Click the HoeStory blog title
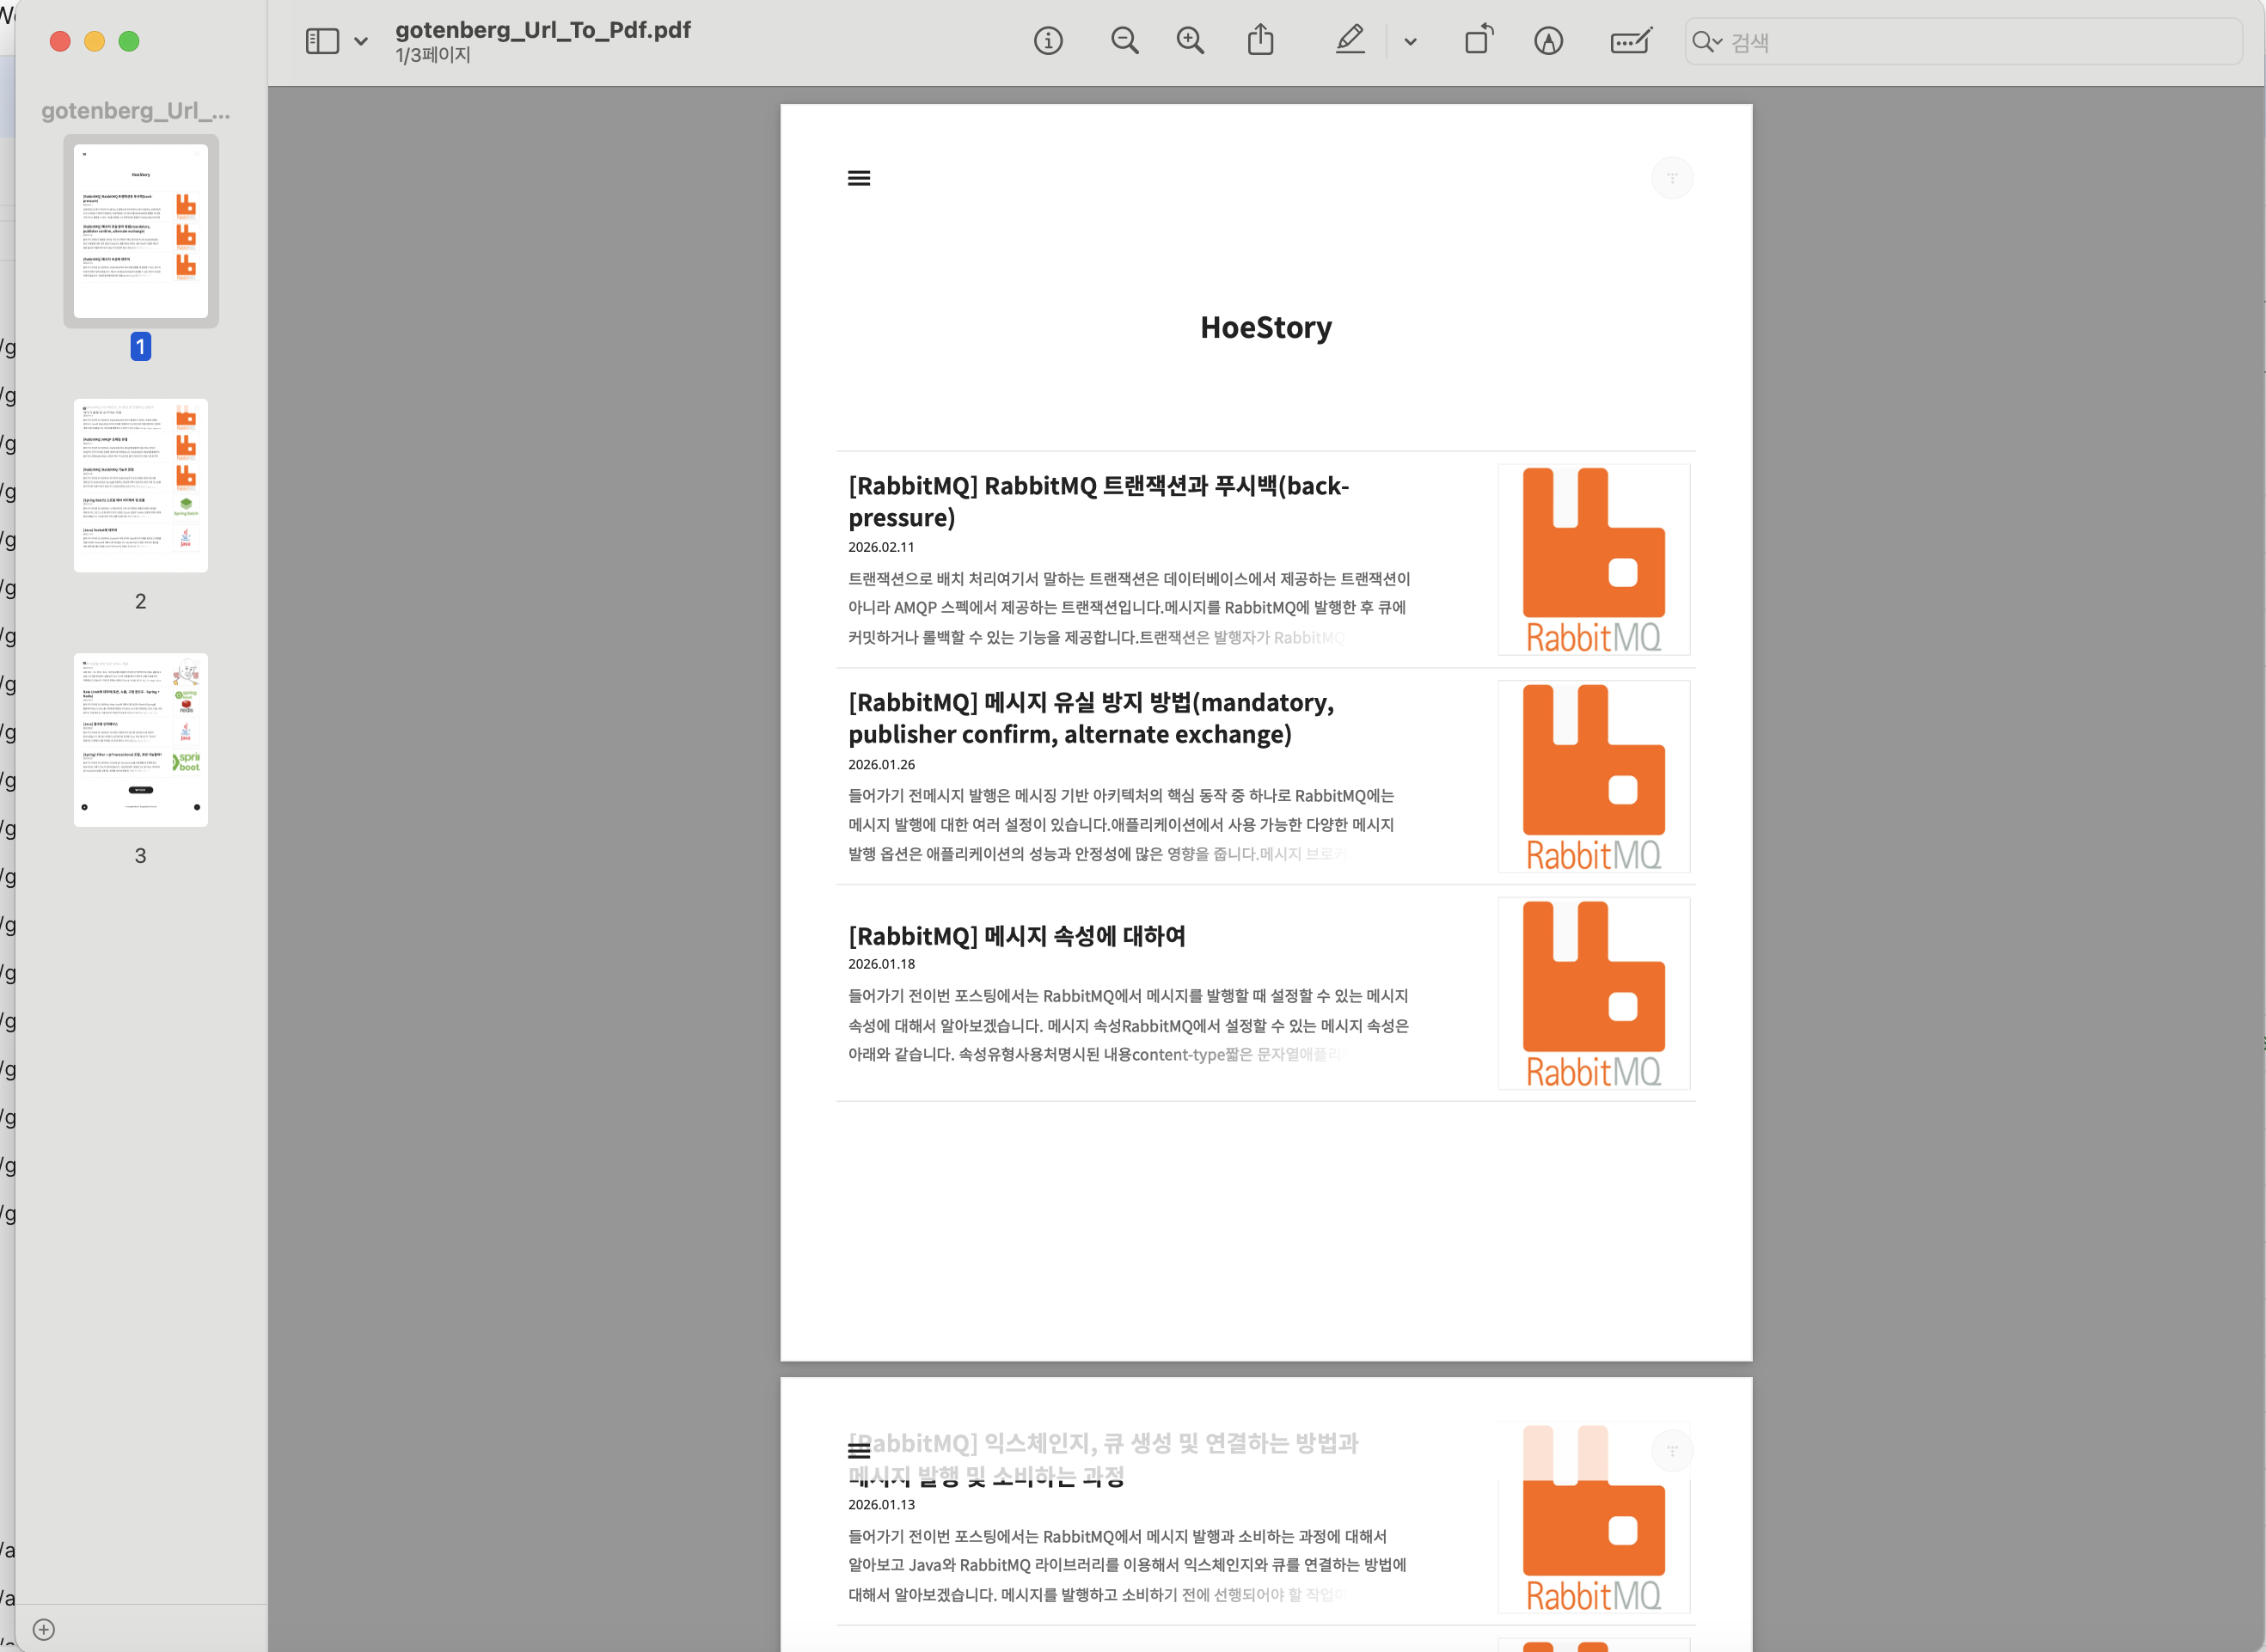The image size is (2266, 1652). [1266, 327]
